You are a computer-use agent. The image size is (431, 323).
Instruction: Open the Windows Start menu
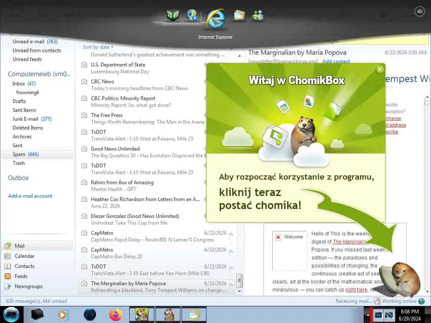click(11, 315)
